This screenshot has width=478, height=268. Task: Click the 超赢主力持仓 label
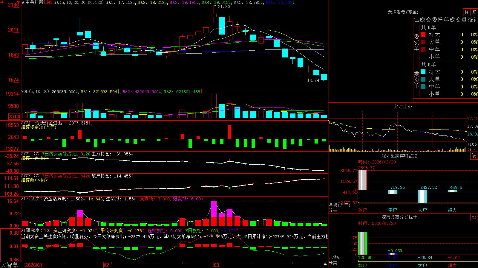pyautogui.click(x=34, y=158)
